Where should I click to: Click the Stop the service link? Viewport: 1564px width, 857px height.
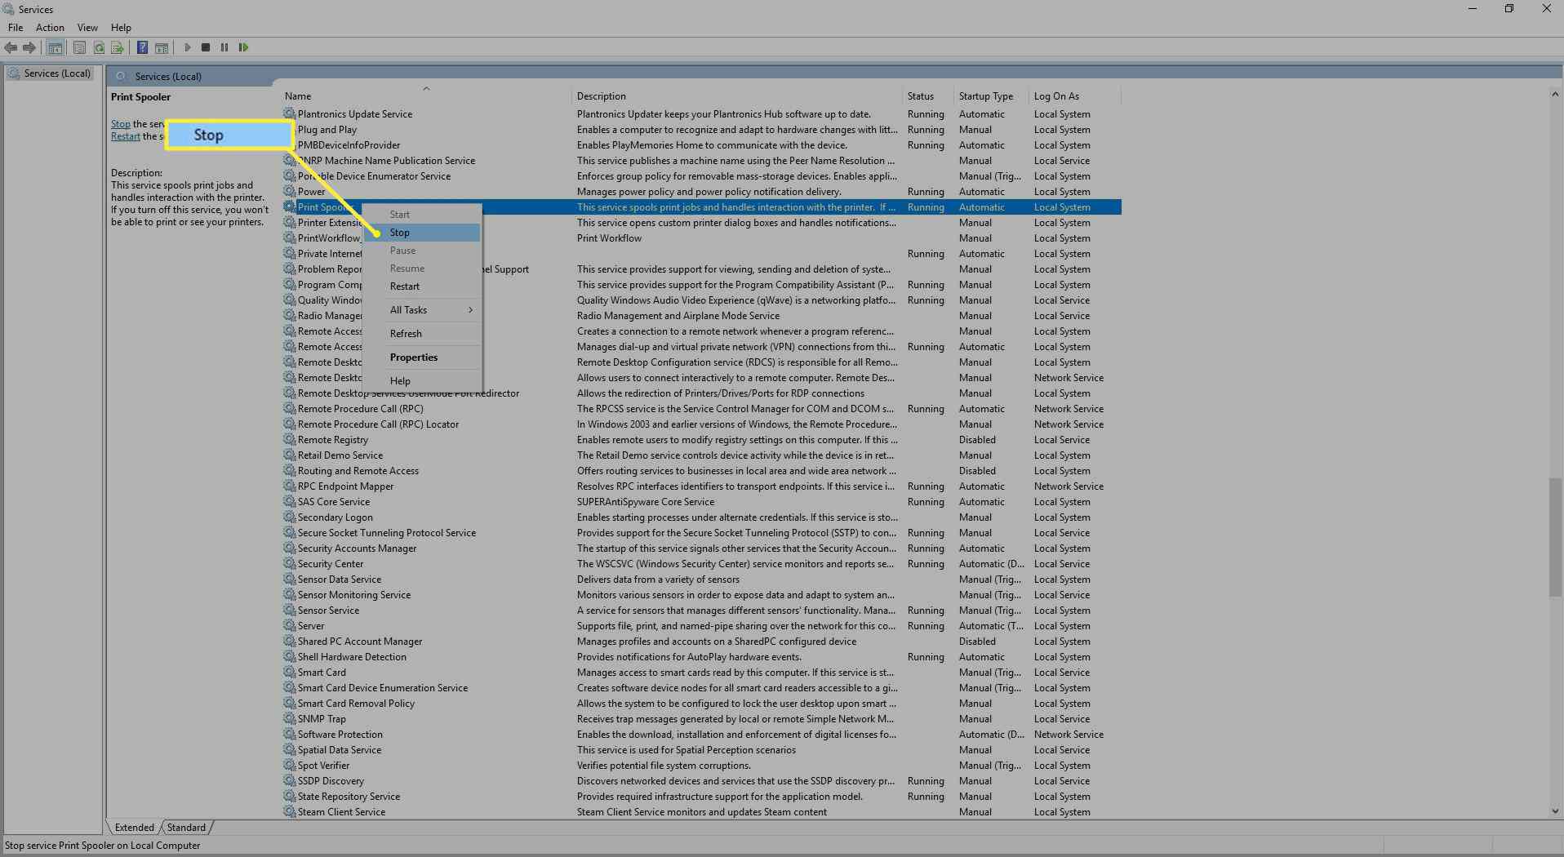click(x=121, y=124)
